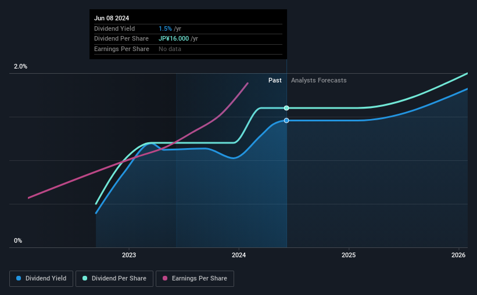Screen dimensions: 477x295
Task: Click the 0% y-axis label
Action: (18, 240)
